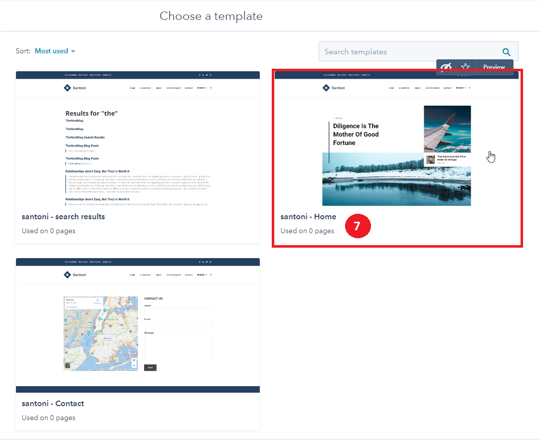The width and height of the screenshot is (540, 443).
Task: Click the airplane wing image in Home template
Action: pos(447,129)
